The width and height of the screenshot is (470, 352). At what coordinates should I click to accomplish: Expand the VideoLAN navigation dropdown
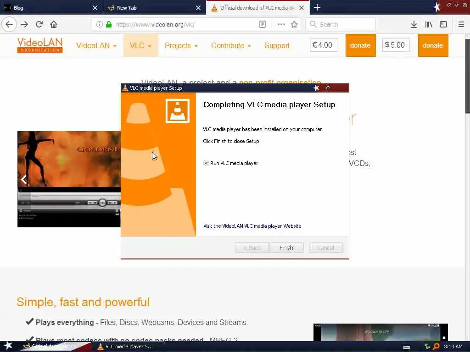tap(96, 45)
